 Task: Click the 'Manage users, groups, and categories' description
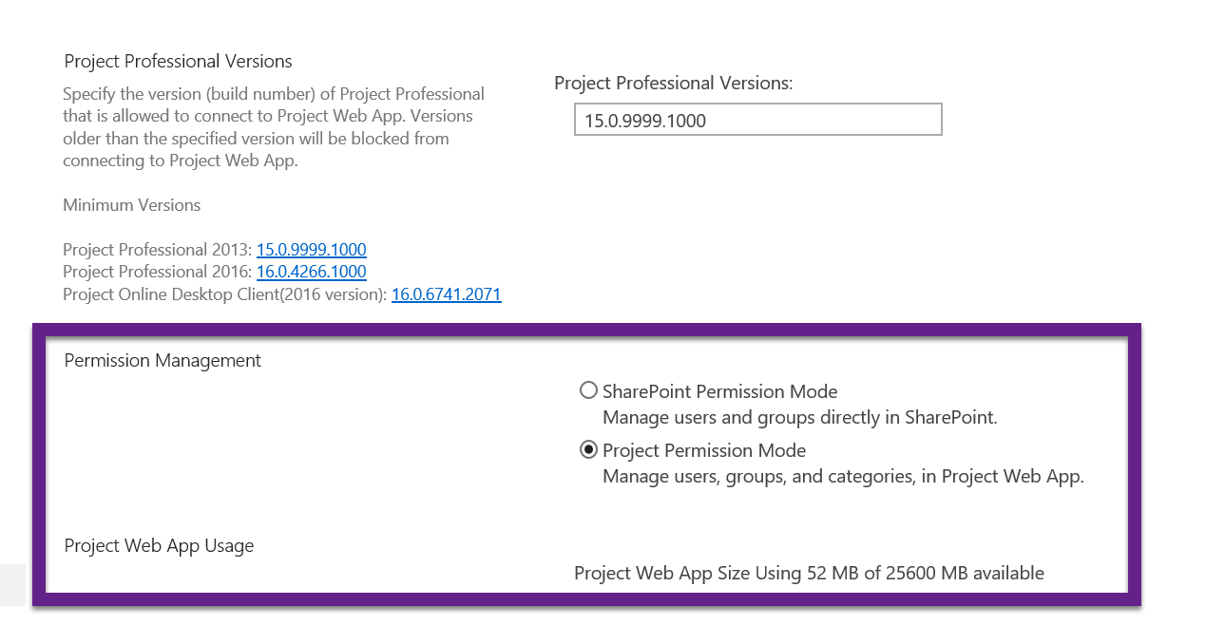click(843, 476)
